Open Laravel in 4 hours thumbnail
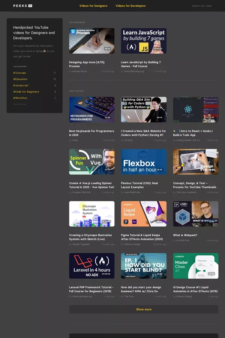 pyautogui.click(x=92, y=266)
